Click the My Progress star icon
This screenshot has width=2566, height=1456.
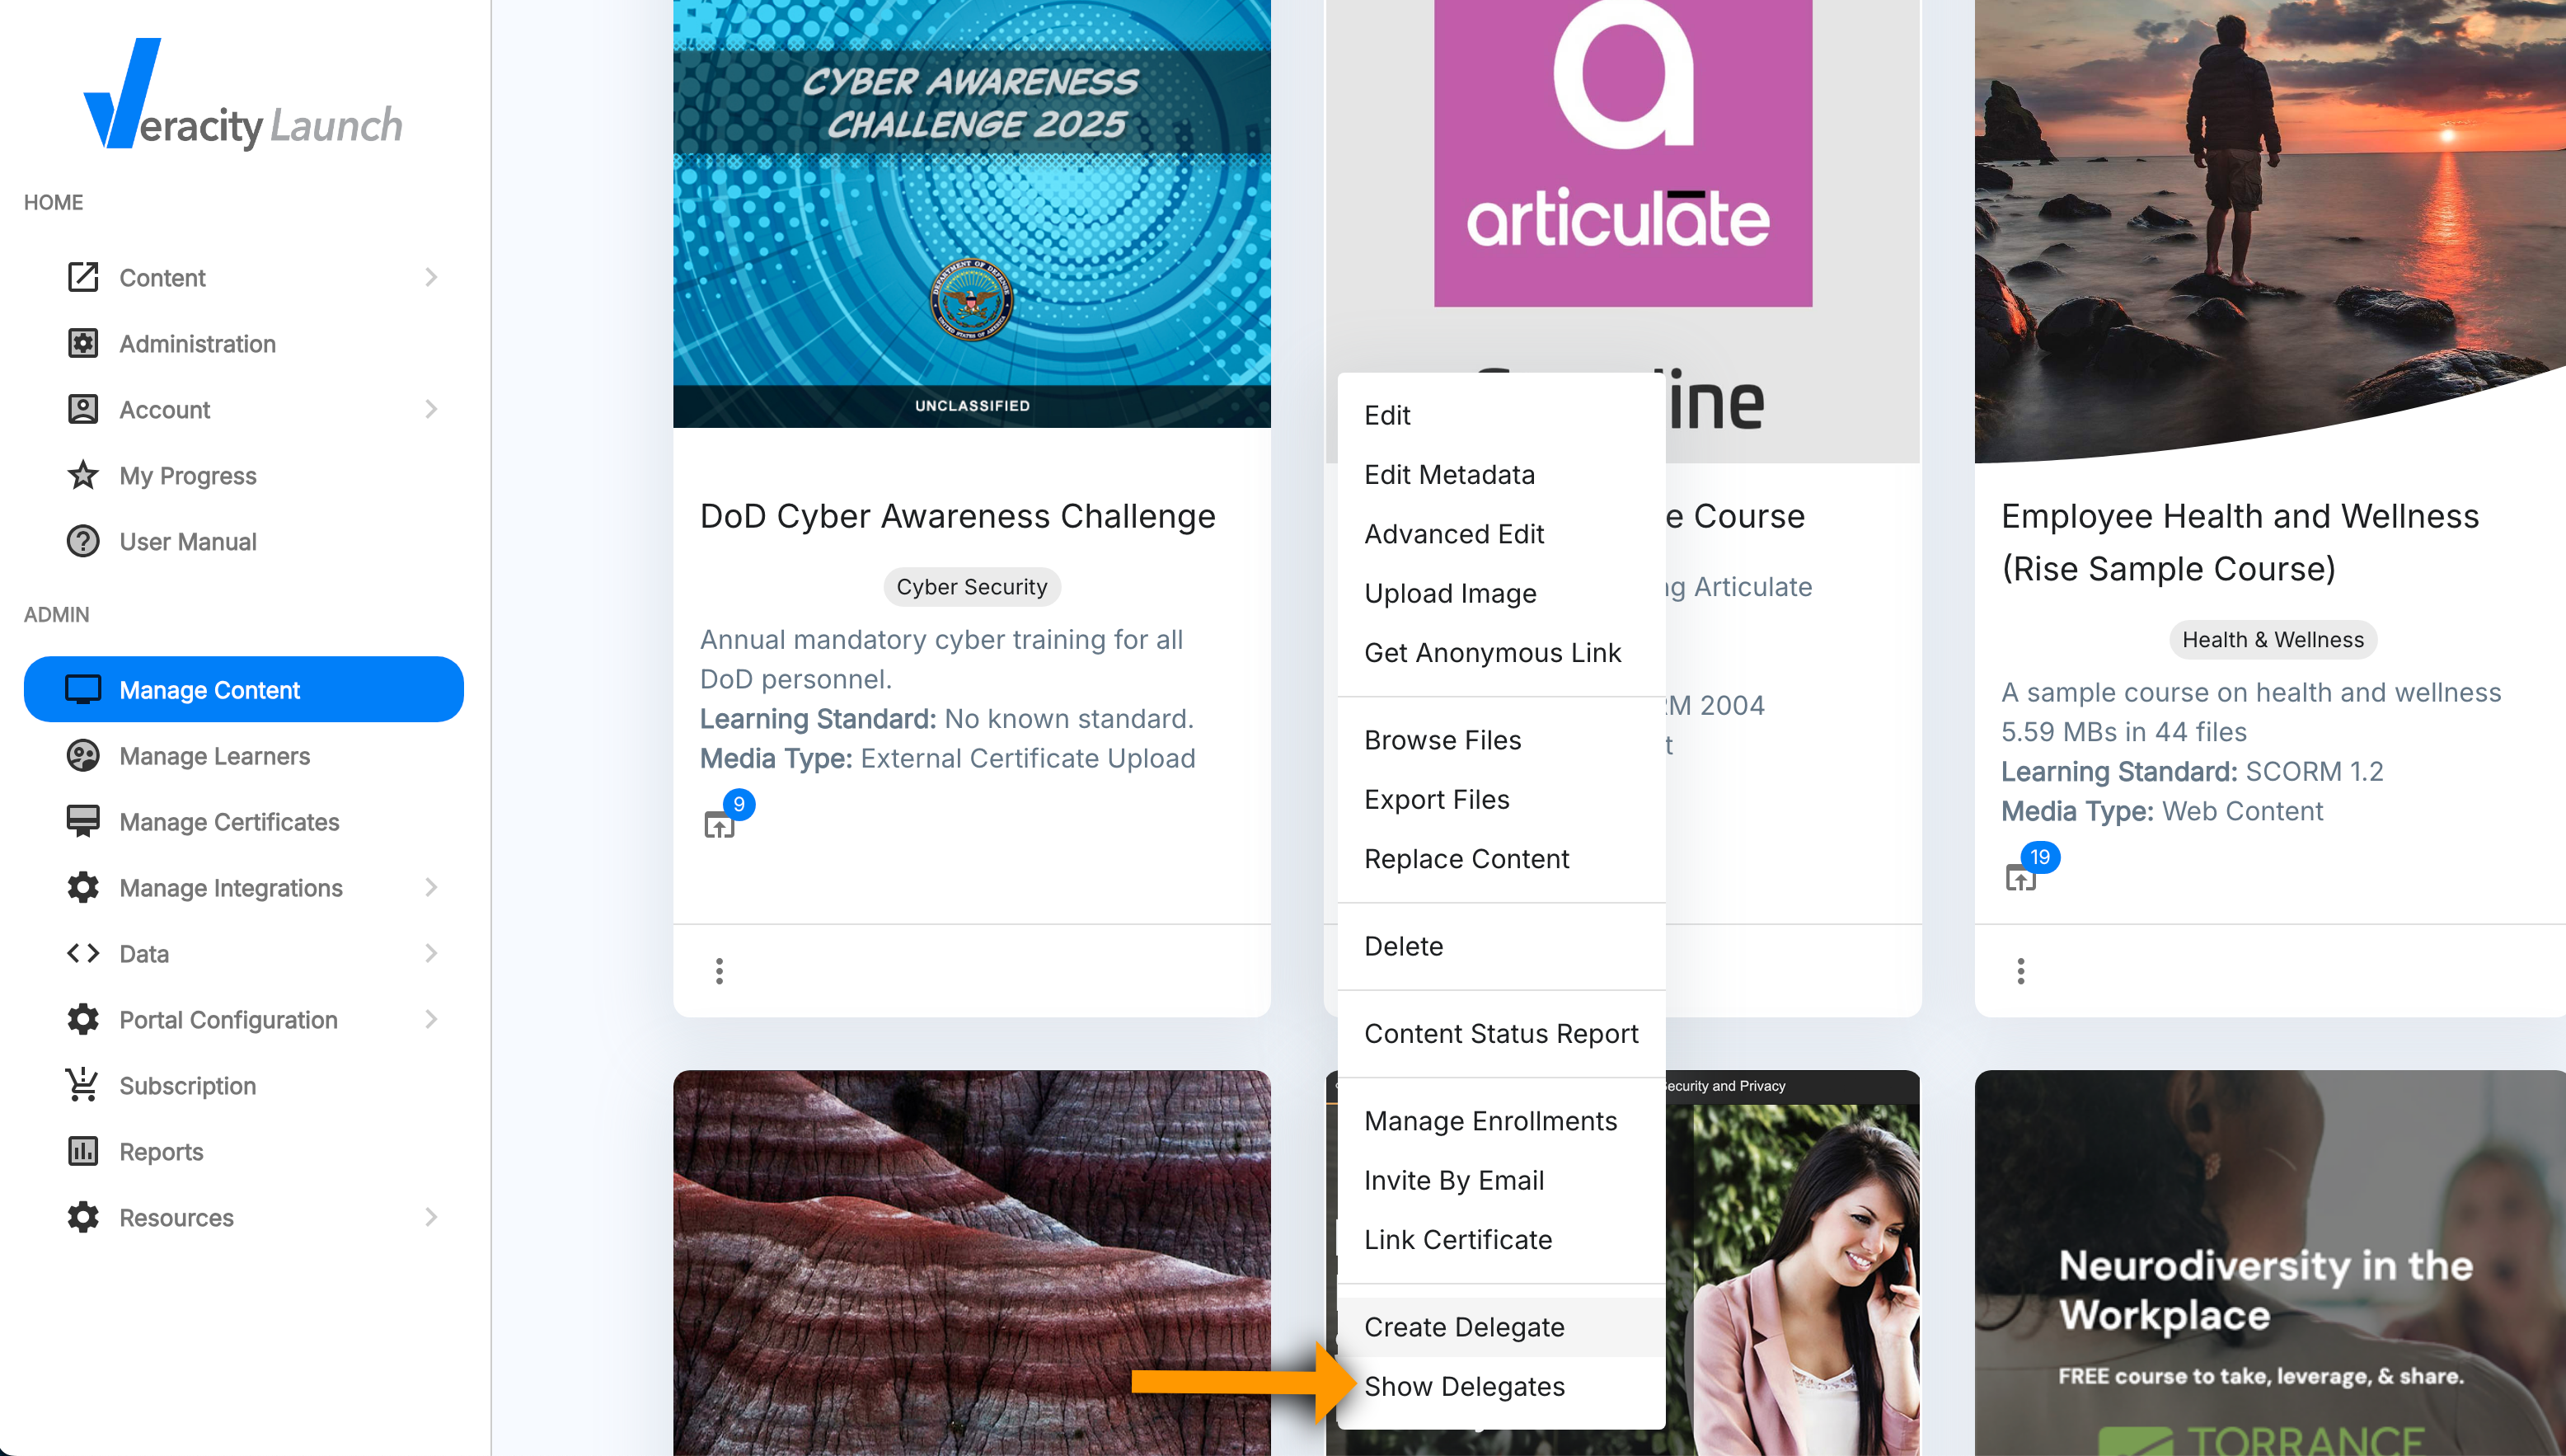coord(83,475)
